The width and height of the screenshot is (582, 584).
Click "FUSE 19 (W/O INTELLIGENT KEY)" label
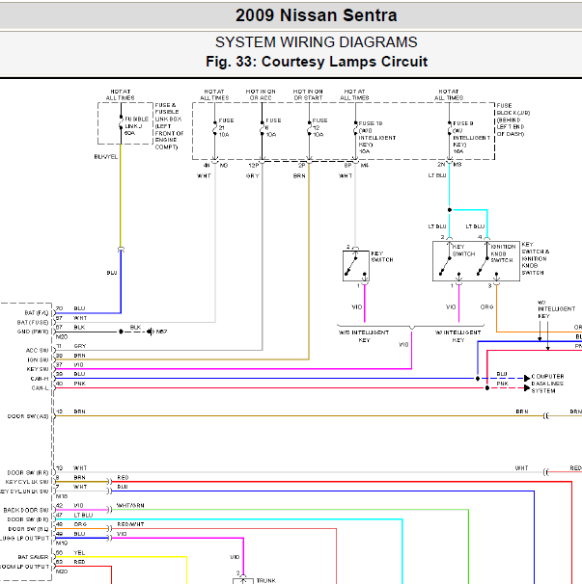pos(376,137)
